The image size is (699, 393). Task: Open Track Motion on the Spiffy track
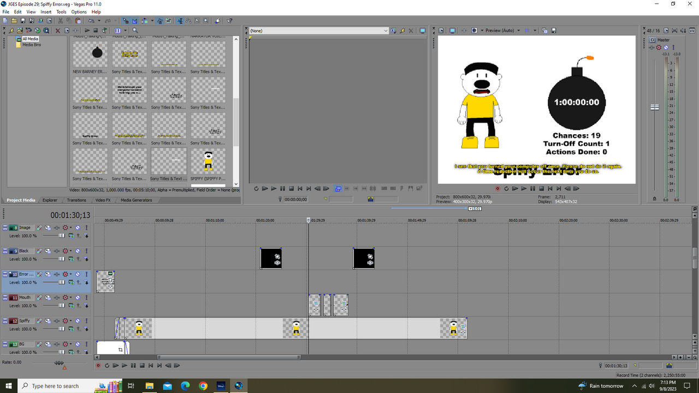[57, 321]
